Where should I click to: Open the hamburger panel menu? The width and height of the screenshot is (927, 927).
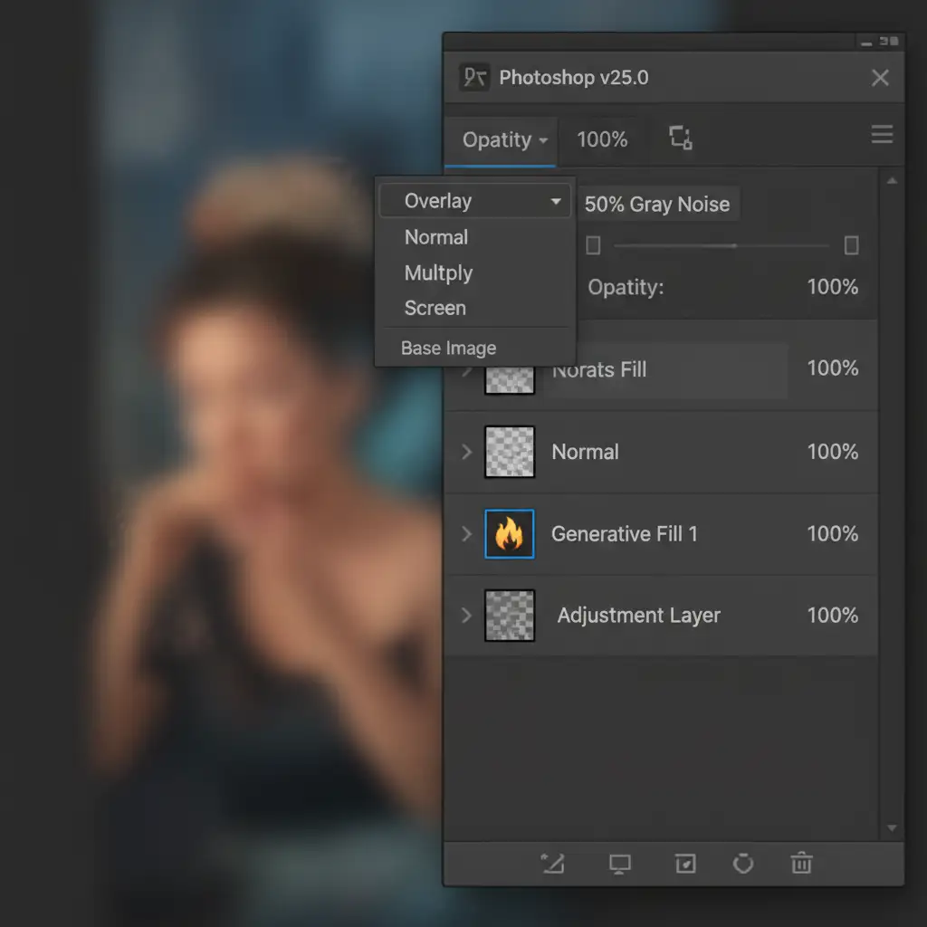(881, 136)
